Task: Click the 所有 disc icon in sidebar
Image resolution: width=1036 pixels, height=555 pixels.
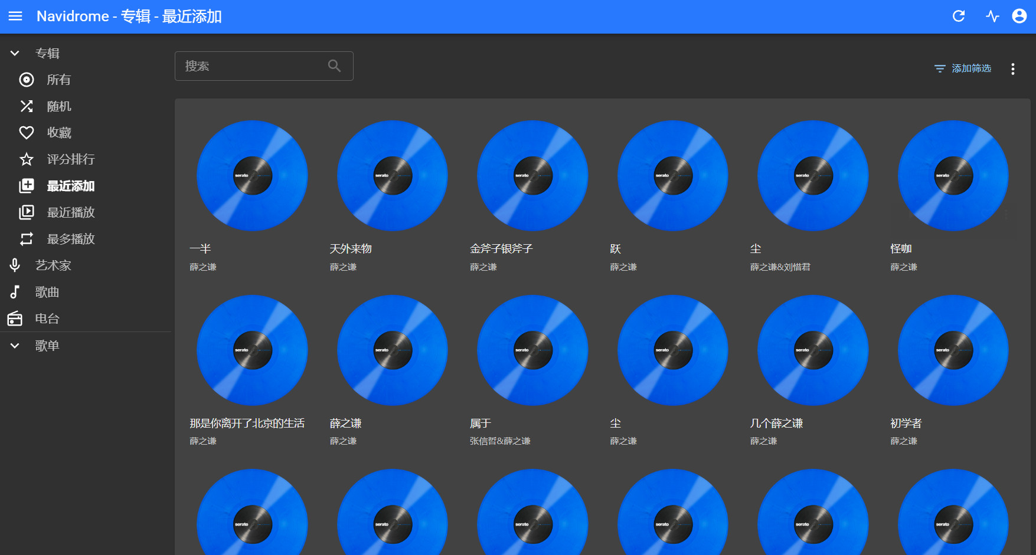Action: tap(27, 80)
